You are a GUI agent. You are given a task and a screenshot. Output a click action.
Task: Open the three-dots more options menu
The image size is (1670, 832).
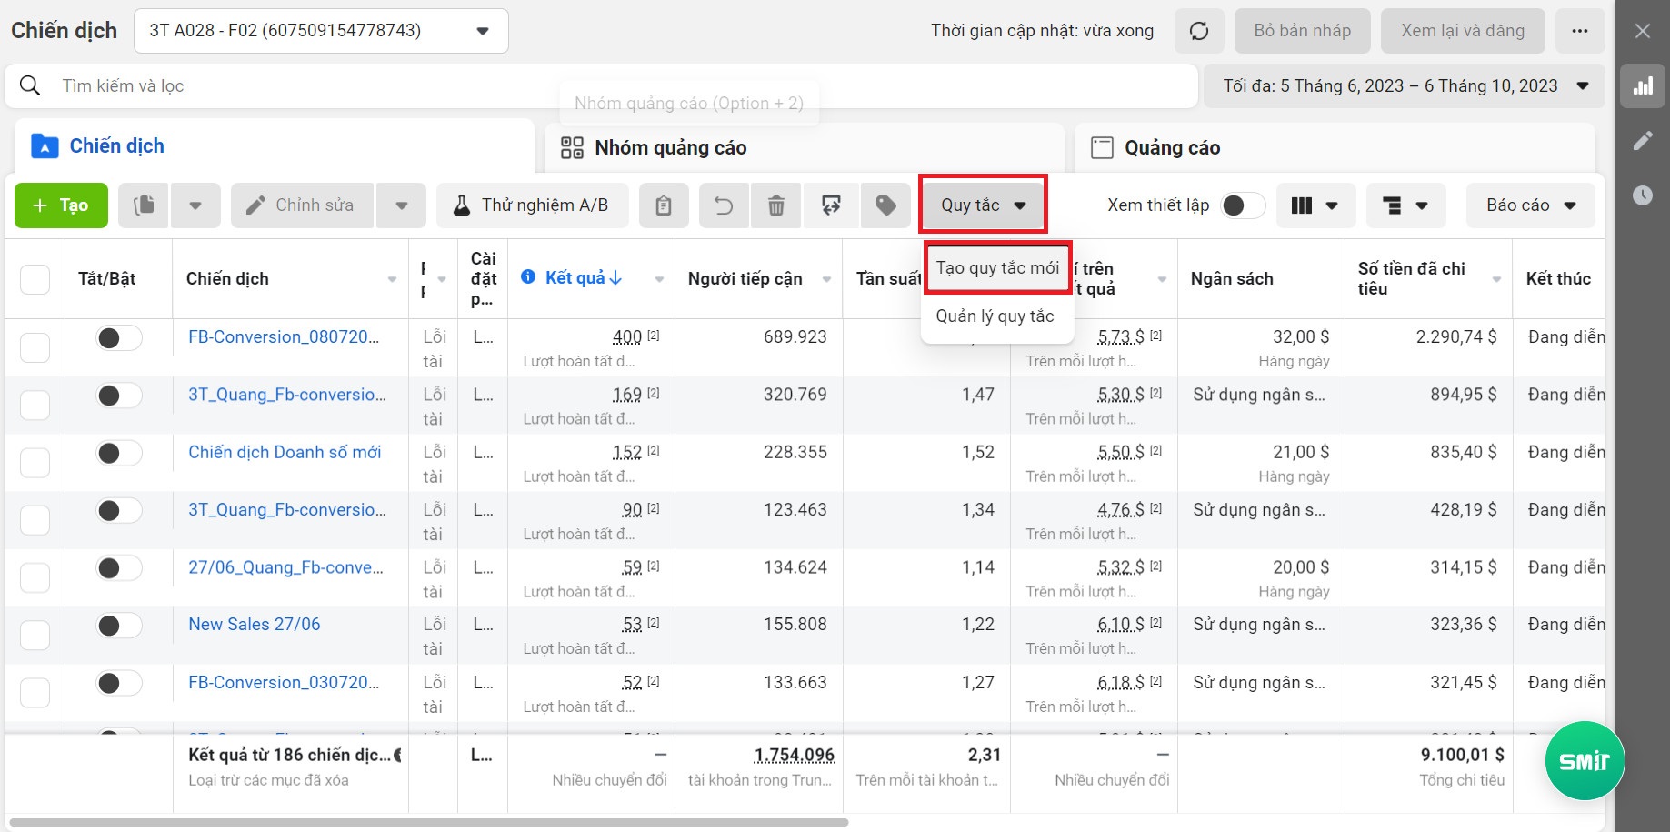(1580, 31)
